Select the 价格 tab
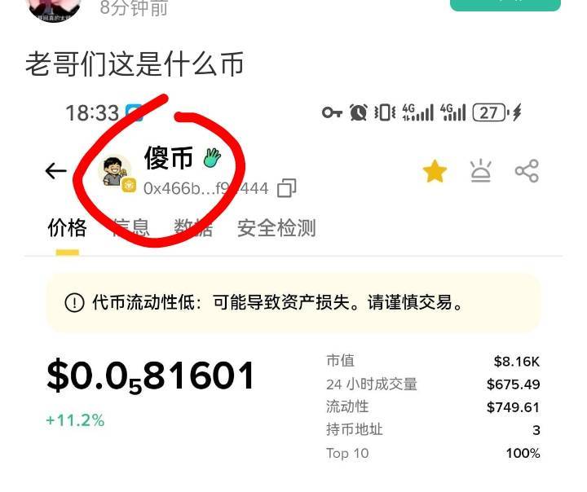 68,228
